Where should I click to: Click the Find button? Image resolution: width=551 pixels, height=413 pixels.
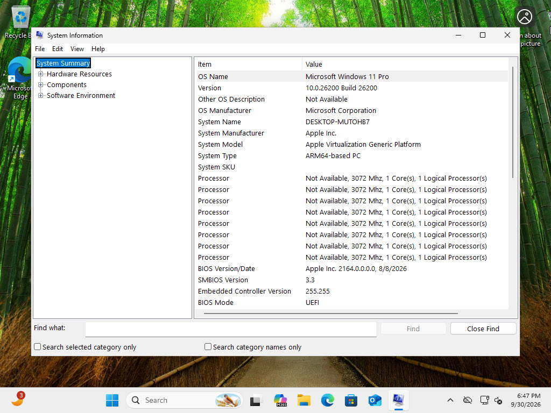[413, 329]
